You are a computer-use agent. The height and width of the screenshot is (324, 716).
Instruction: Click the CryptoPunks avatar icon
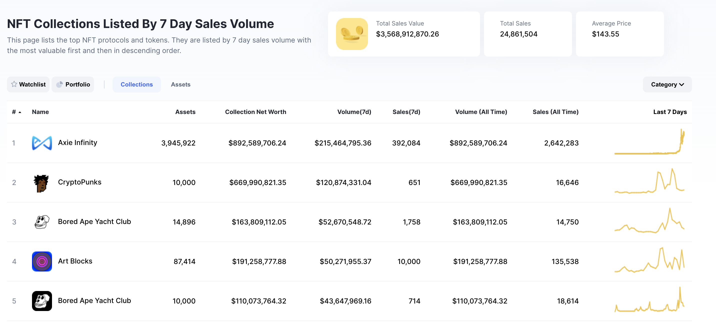pos(42,182)
